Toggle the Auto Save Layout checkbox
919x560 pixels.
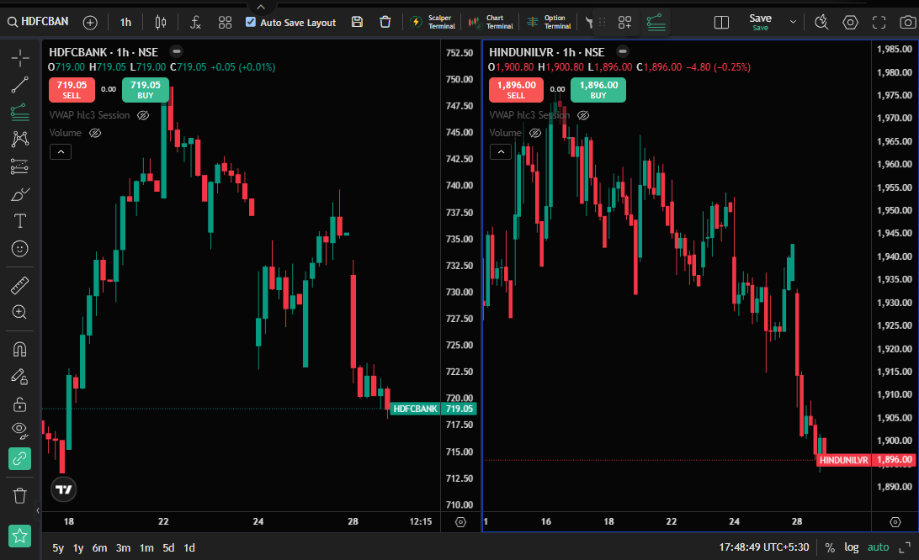click(x=251, y=22)
